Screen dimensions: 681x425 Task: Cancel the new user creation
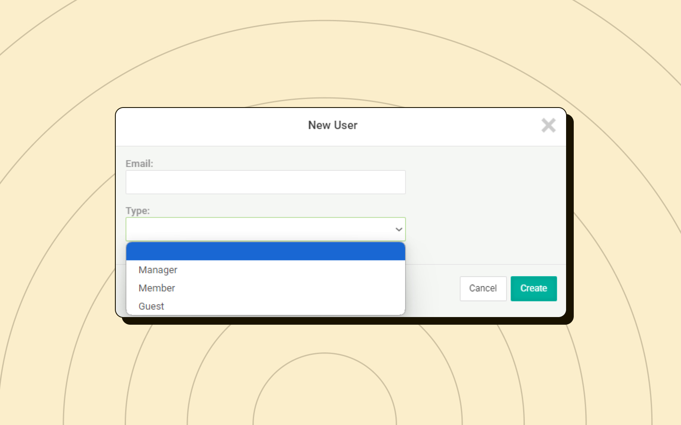[483, 289]
